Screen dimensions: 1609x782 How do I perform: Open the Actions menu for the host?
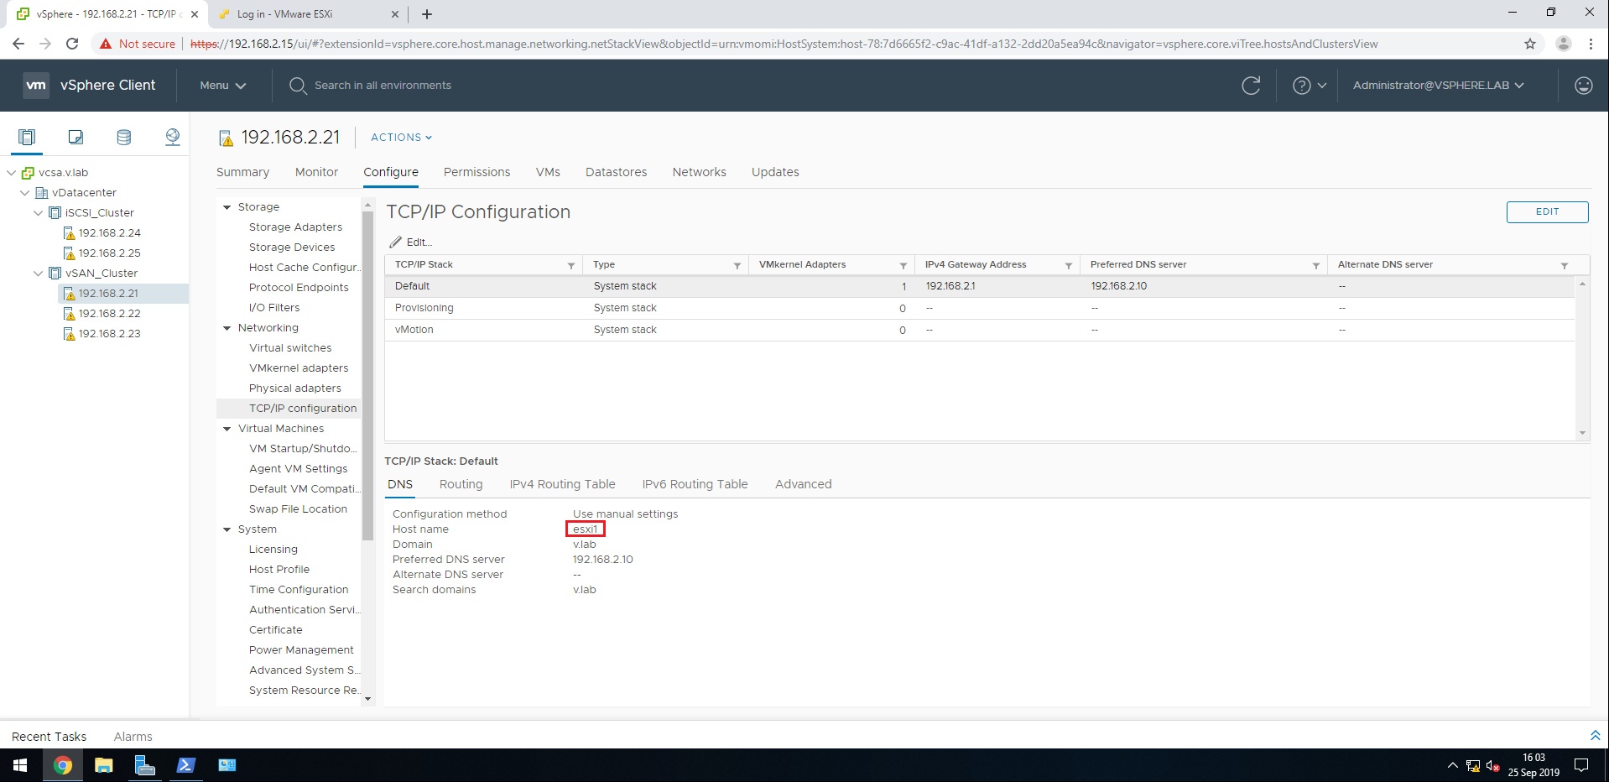tap(400, 137)
